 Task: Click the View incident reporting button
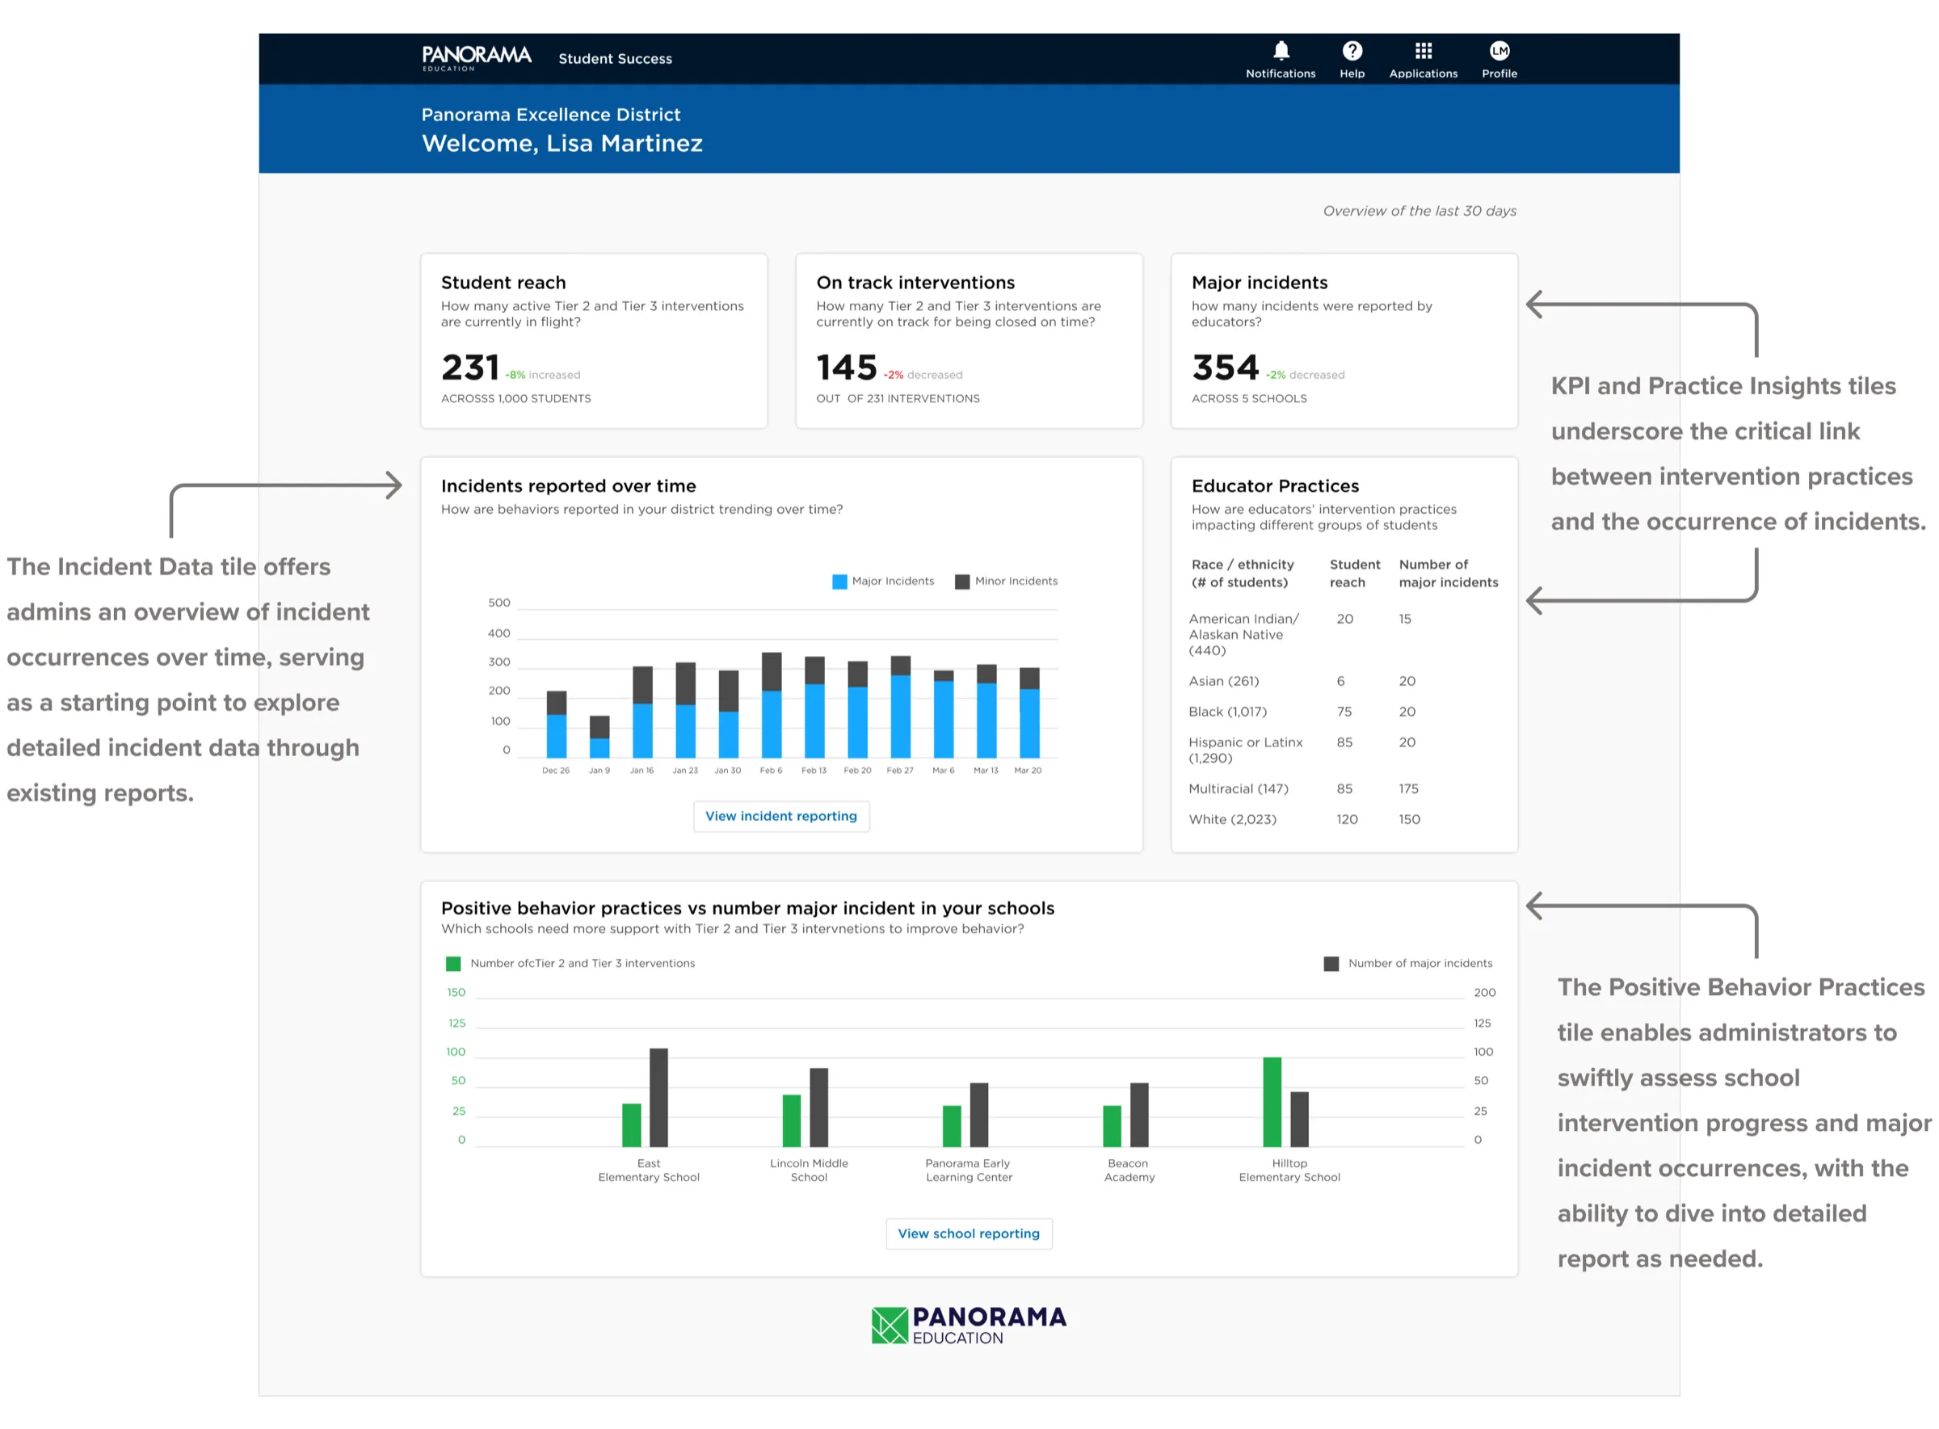coord(780,816)
